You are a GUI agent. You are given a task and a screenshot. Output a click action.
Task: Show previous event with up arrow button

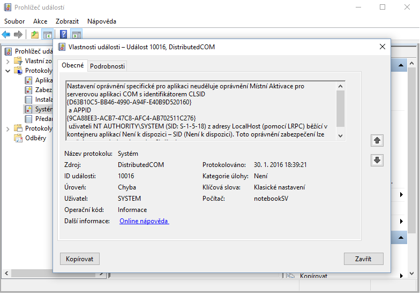pyautogui.click(x=377, y=141)
